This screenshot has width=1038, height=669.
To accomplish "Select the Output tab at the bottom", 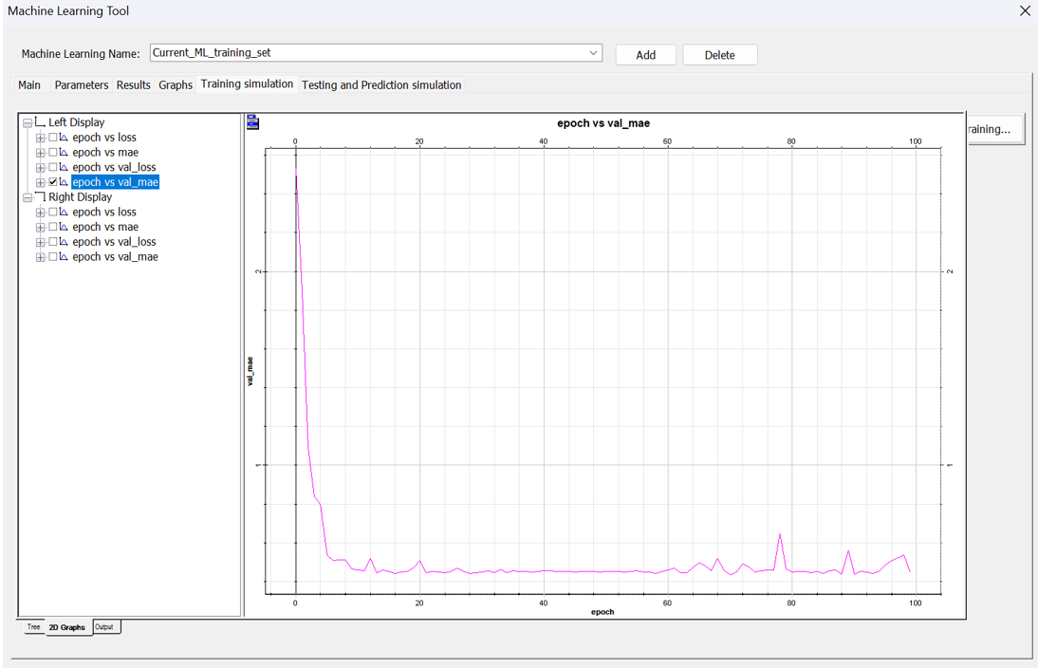I will coord(104,627).
